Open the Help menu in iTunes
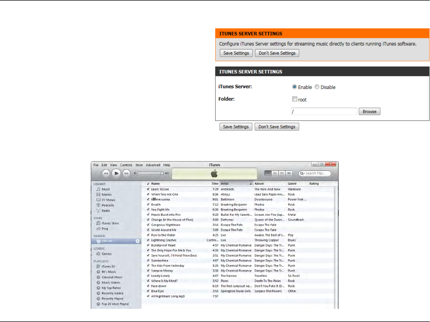The image size is (430, 322). pyautogui.click(x=167, y=165)
